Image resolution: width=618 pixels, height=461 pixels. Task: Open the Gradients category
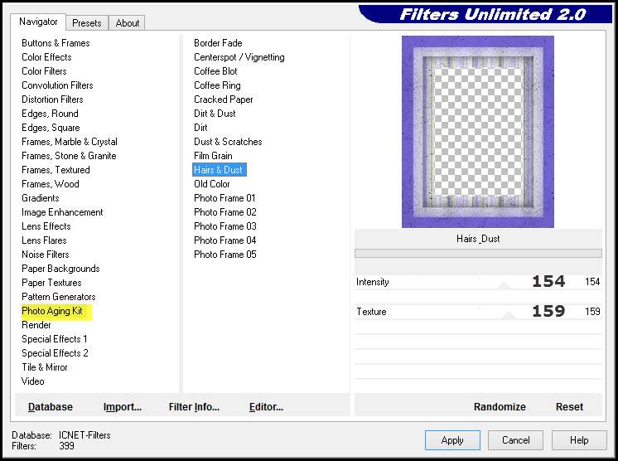click(x=41, y=198)
